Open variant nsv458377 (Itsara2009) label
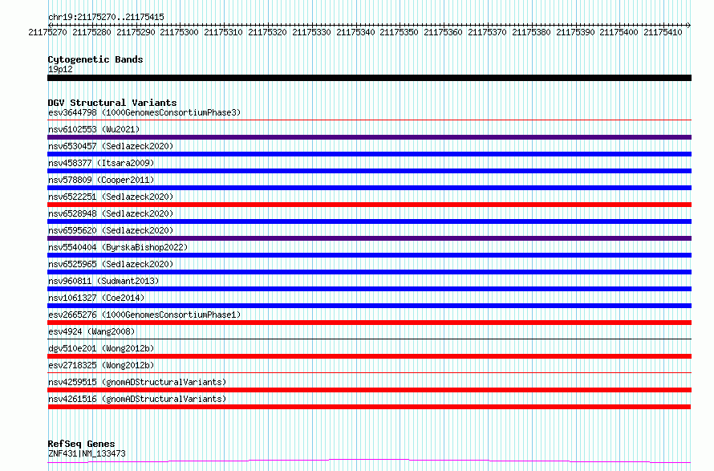Image resolution: width=714 pixels, height=471 pixels. click(101, 163)
